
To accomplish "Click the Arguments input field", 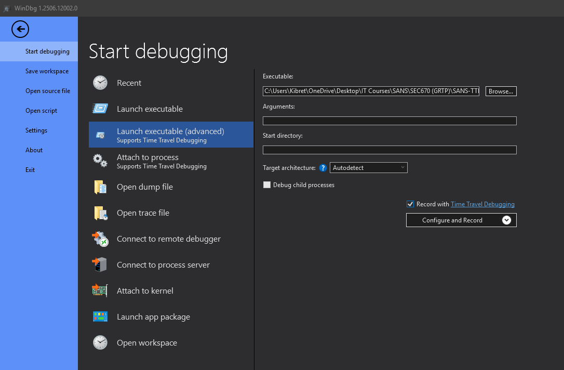I will [390, 121].
